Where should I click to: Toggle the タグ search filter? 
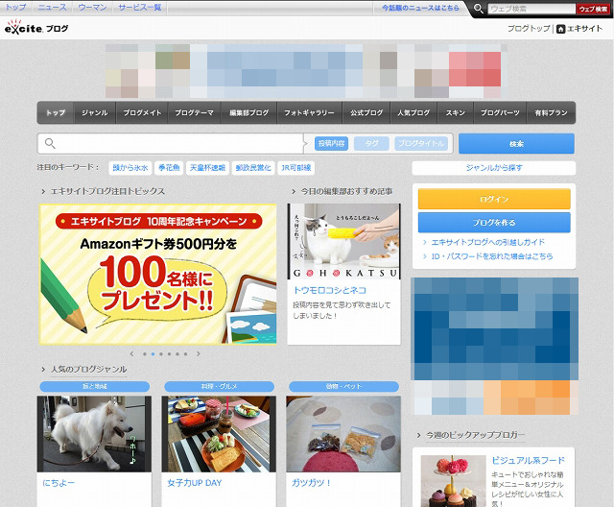(371, 143)
